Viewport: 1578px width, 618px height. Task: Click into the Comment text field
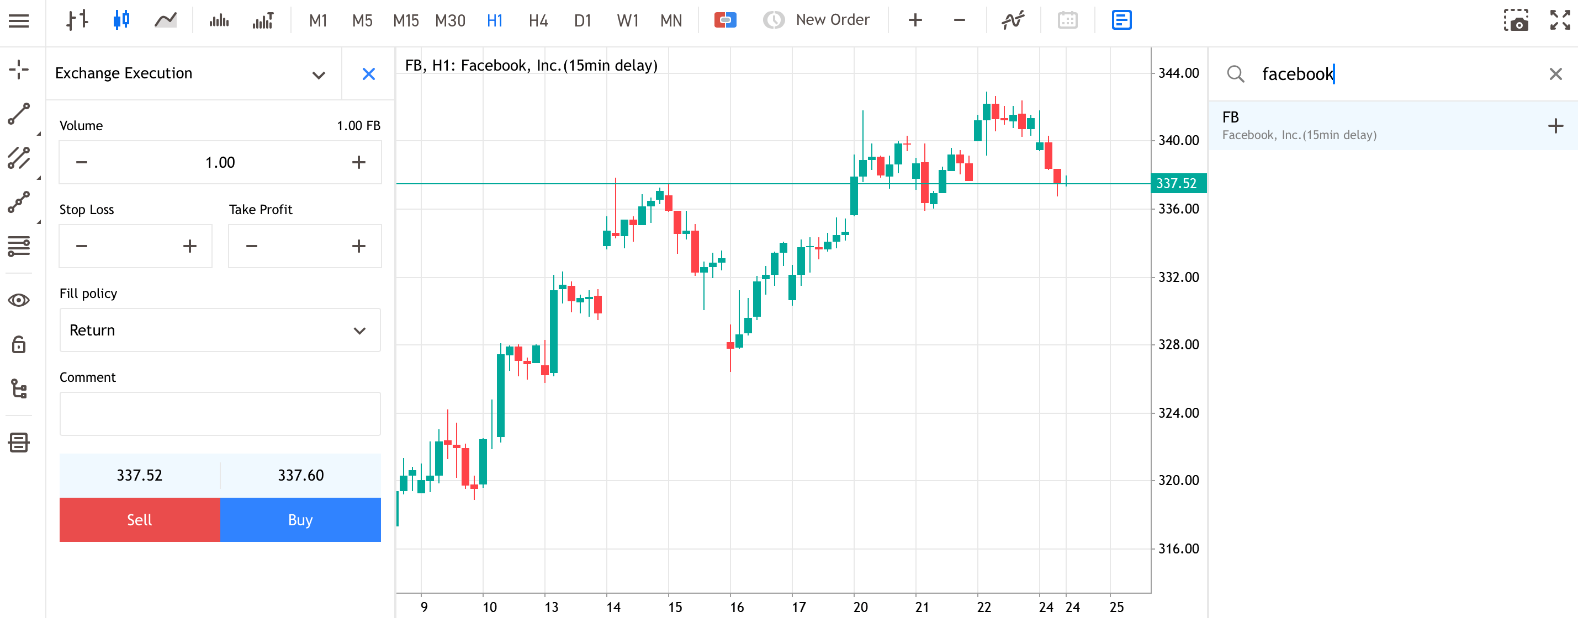tap(220, 414)
